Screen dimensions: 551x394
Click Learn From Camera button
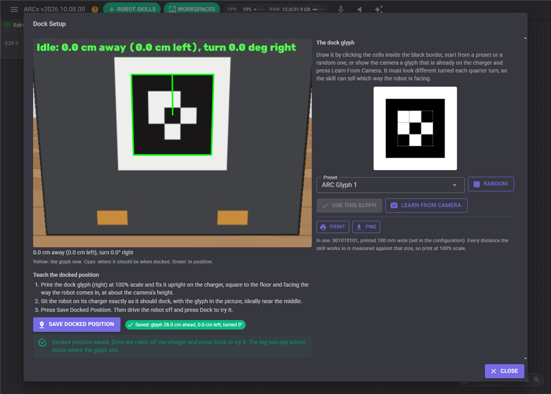426,205
